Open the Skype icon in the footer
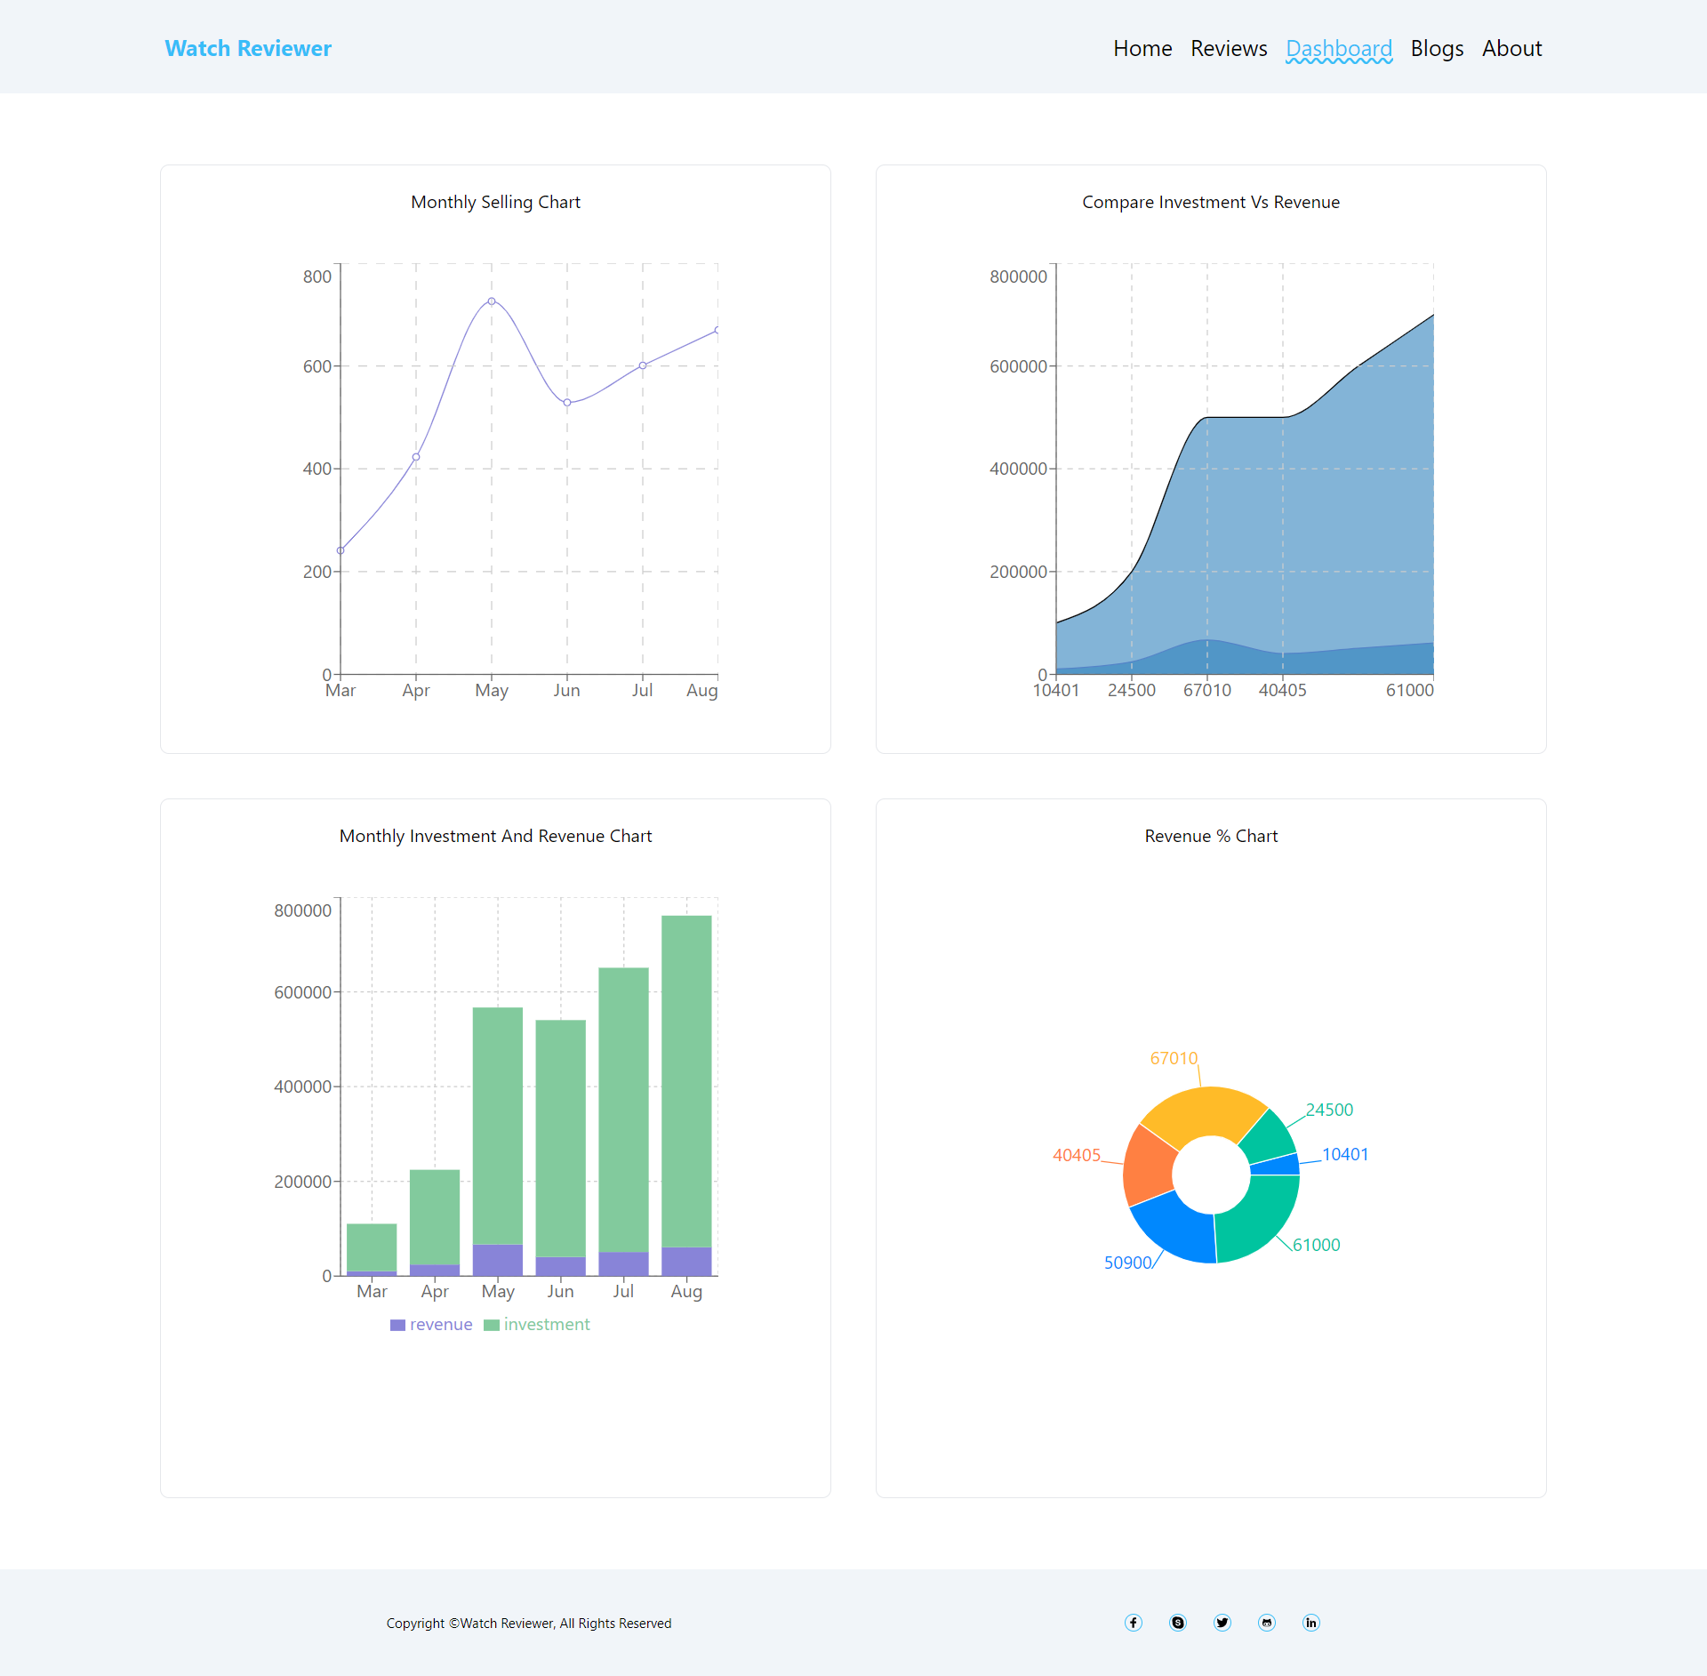The image size is (1707, 1676). coord(1178,1623)
